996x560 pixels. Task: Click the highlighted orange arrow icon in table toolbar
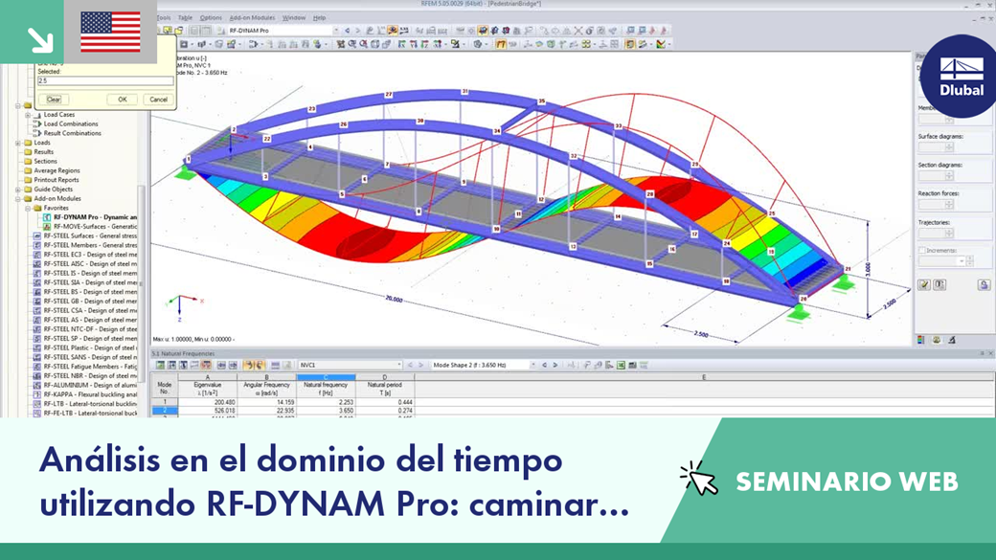click(x=248, y=365)
